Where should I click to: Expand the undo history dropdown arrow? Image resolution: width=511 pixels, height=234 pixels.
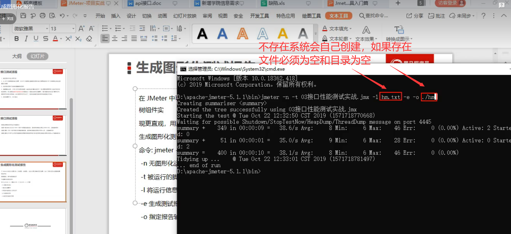coord(68,16)
